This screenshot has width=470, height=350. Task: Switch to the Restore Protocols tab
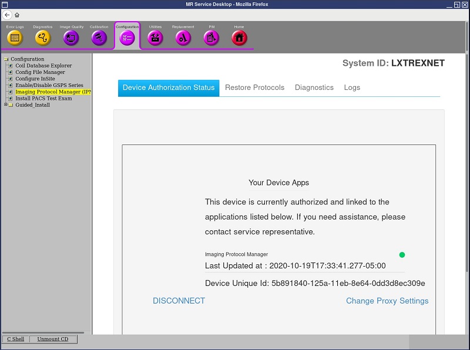point(254,87)
